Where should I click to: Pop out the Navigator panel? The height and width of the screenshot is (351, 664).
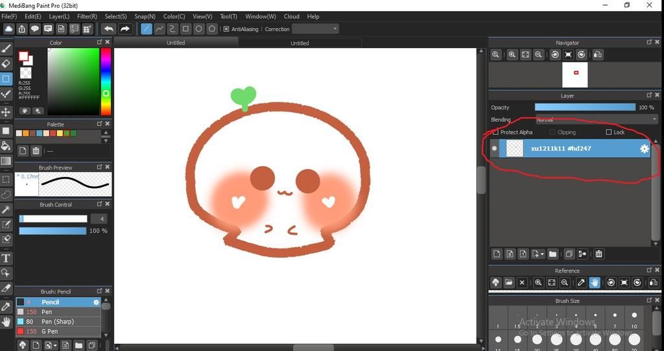[649, 42]
